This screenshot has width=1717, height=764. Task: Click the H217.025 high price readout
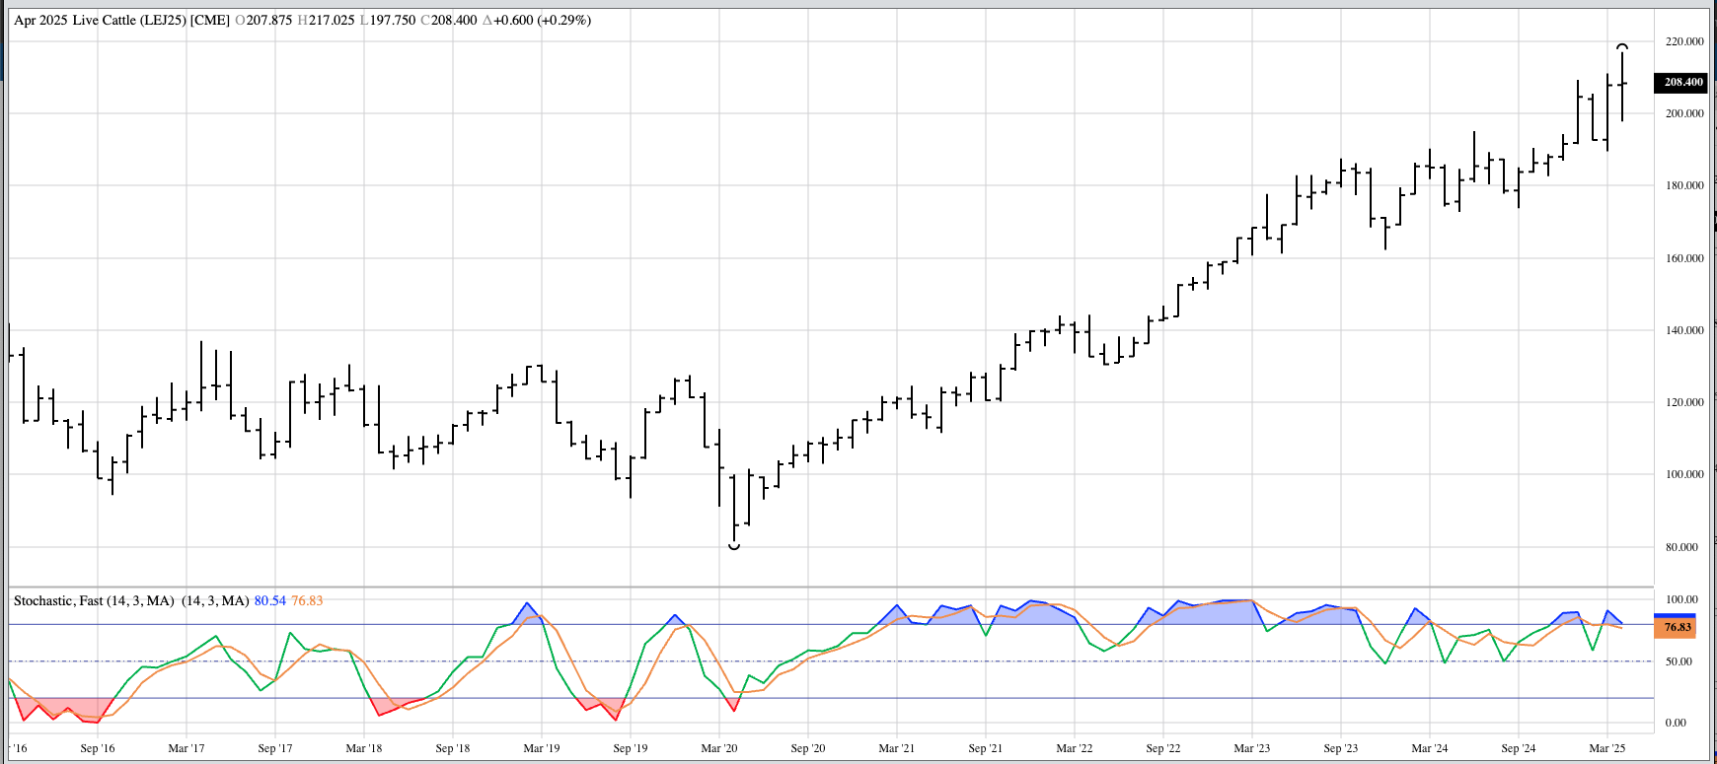(x=326, y=20)
